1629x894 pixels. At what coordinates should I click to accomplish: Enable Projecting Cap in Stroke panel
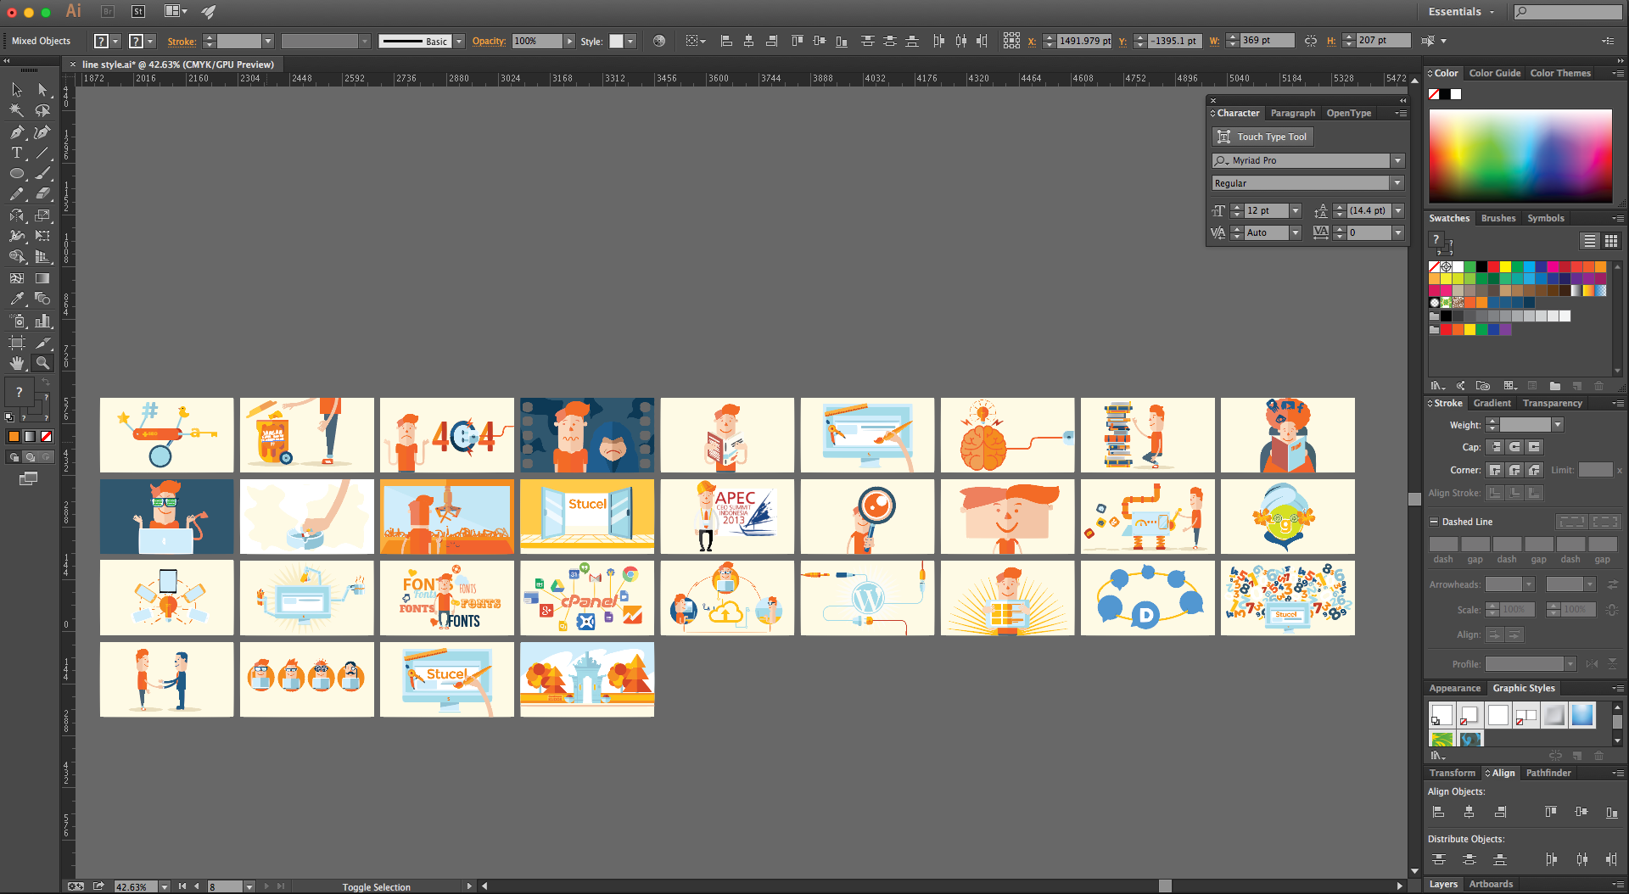1534,447
